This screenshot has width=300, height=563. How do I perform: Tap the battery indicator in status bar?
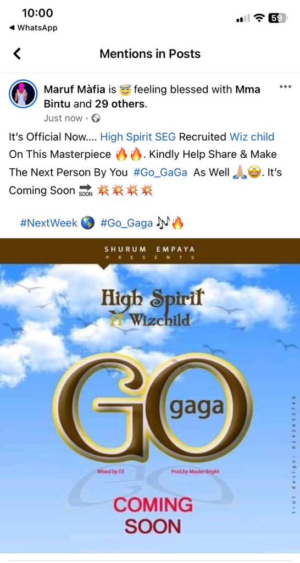(278, 18)
